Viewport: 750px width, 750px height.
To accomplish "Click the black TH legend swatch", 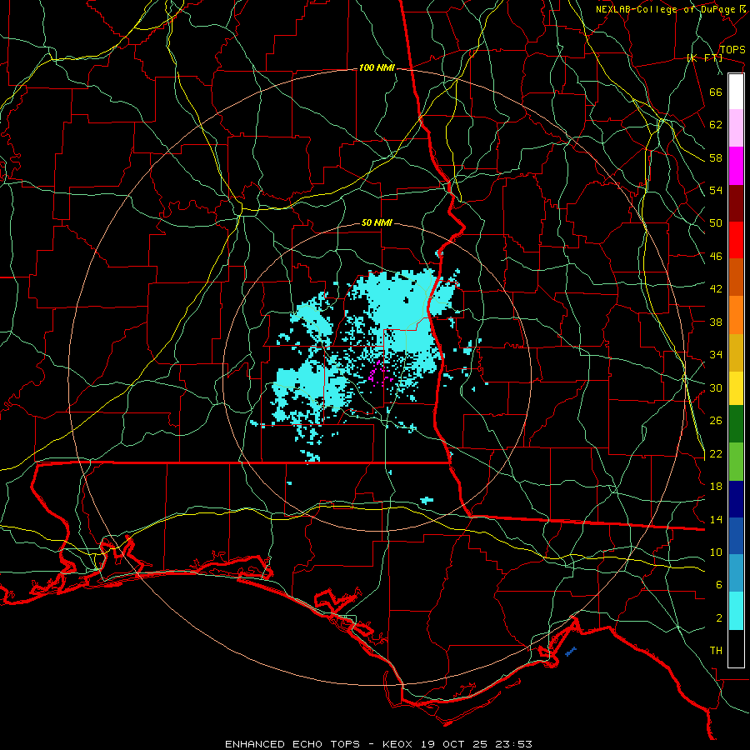I will click(736, 648).
